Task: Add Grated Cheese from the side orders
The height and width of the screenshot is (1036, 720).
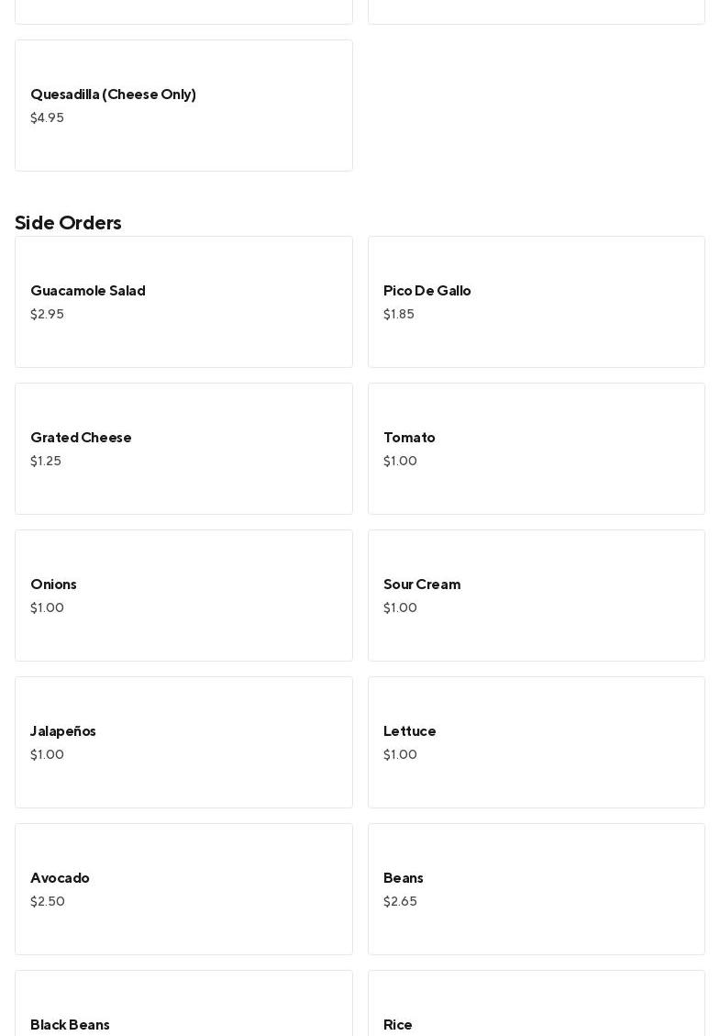Action: click(x=183, y=449)
